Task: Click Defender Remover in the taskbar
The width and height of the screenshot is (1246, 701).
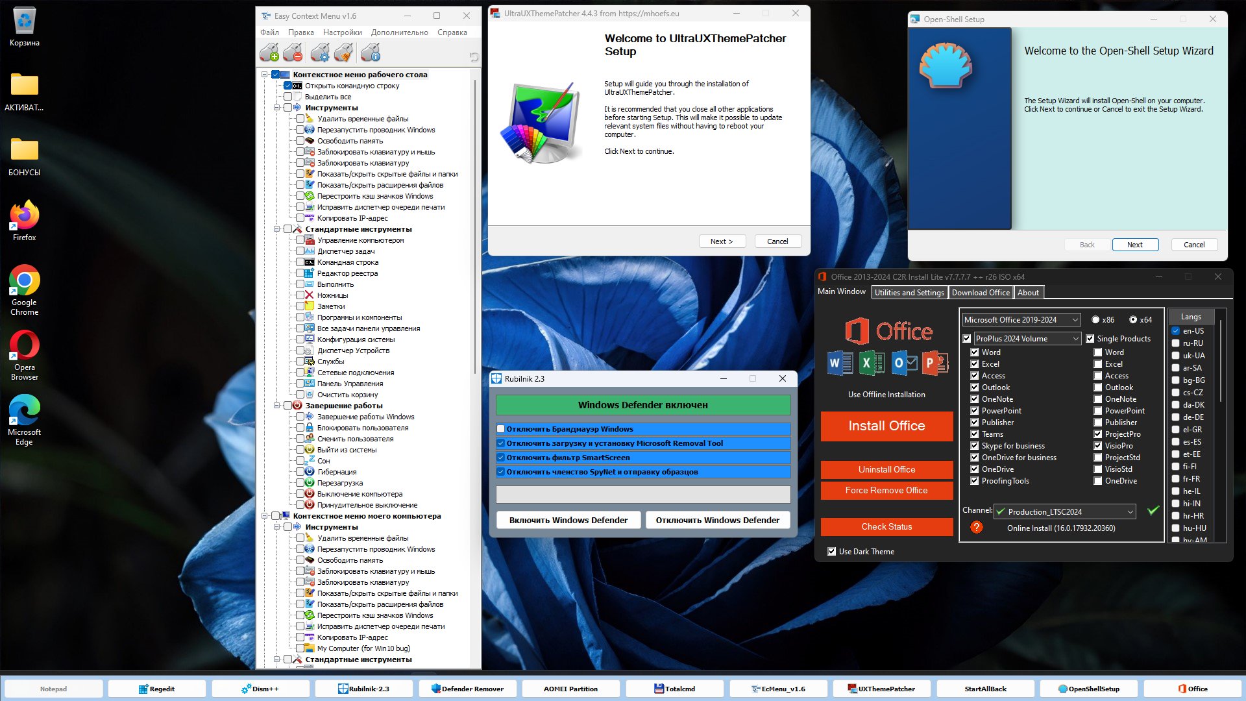Action: [x=467, y=689]
